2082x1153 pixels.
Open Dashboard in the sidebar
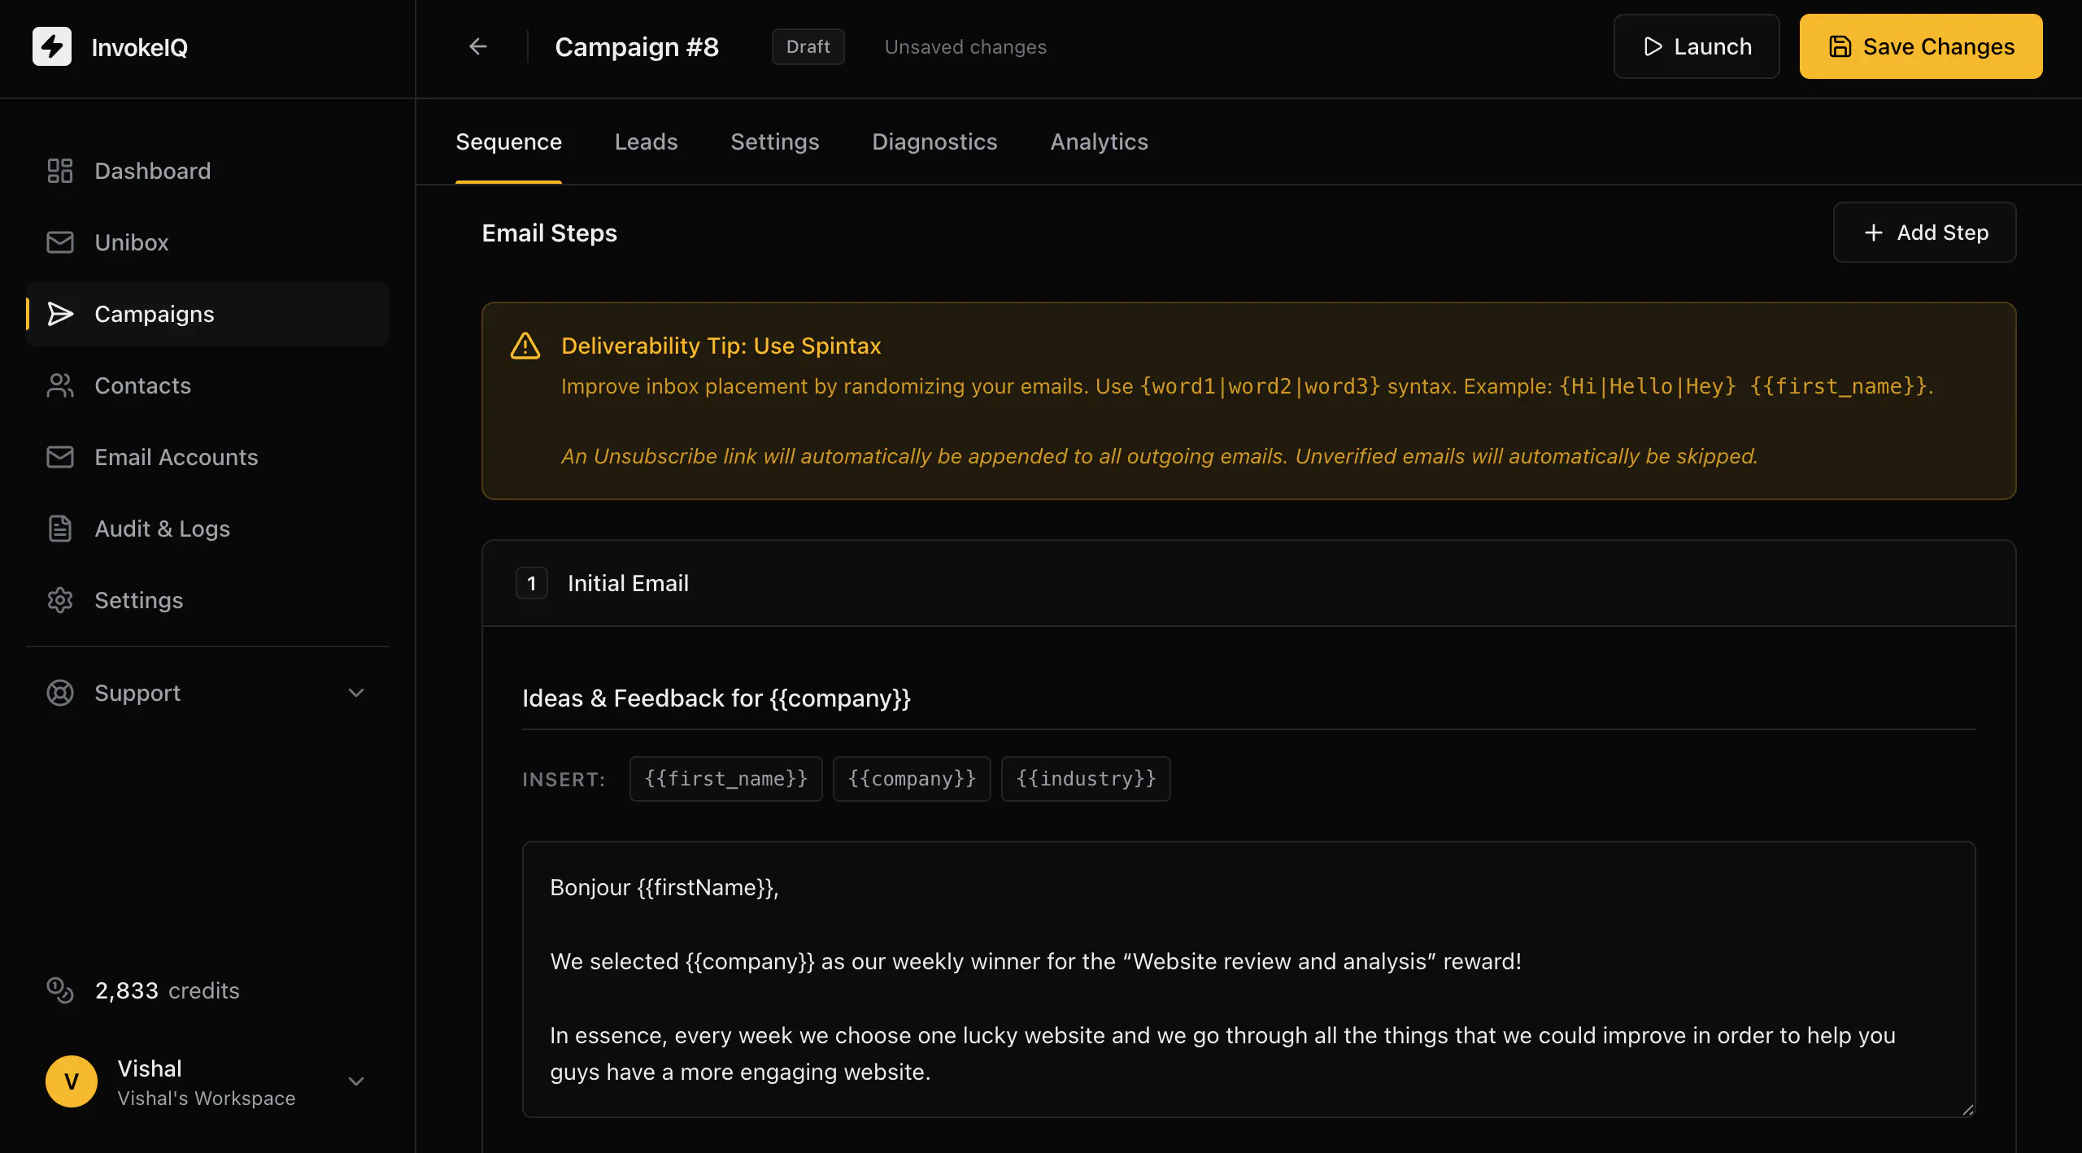click(207, 171)
